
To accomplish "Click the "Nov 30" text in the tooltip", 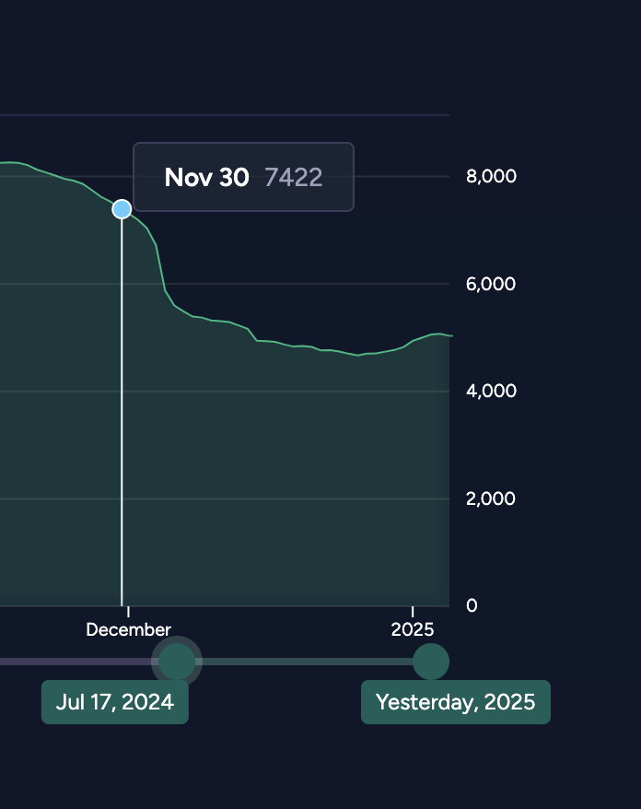I will (x=206, y=178).
